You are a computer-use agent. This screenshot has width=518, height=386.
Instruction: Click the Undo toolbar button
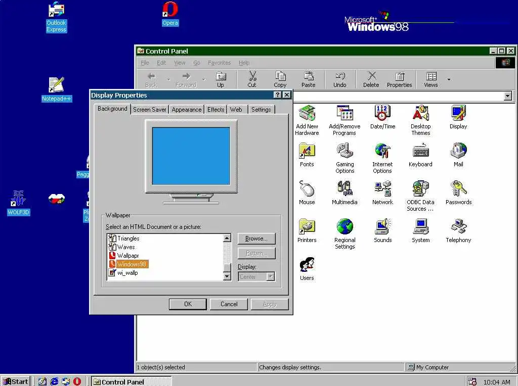click(340, 79)
